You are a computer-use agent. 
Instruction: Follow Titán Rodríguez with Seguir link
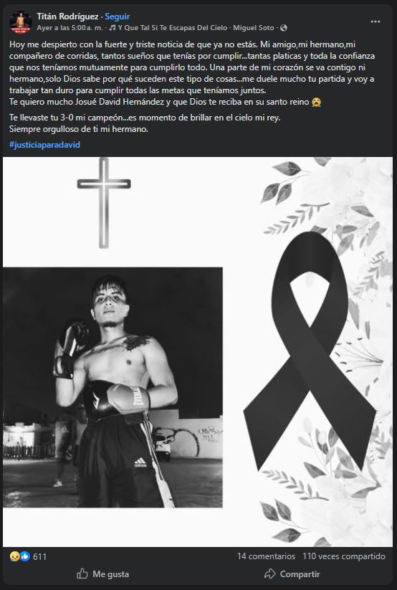(117, 16)
